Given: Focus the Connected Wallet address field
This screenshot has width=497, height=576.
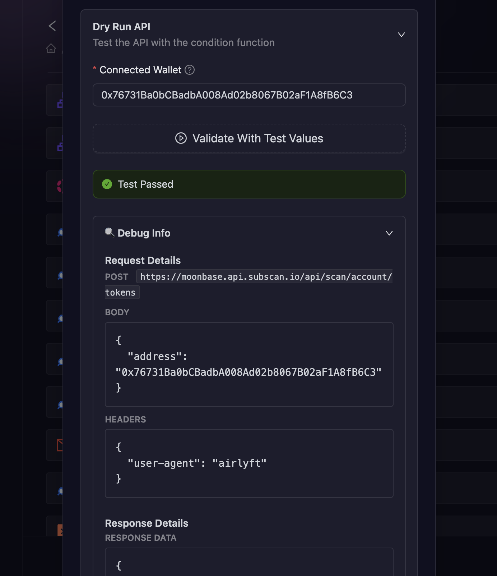Looking at the screenshot, I should click(x=249, y=95).
